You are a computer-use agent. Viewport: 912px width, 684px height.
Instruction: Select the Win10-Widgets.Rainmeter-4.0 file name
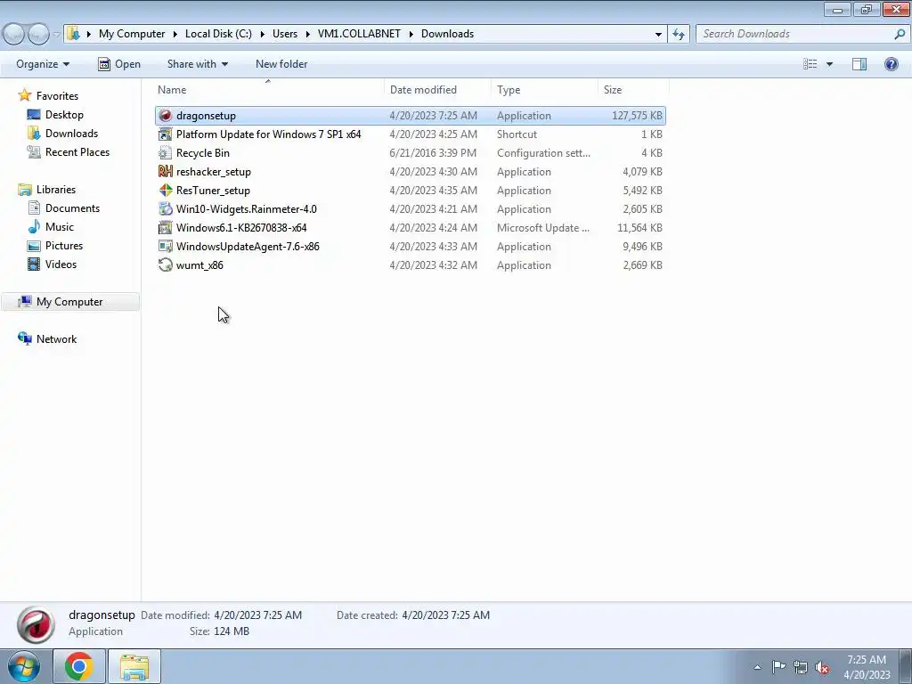coord(247,208)
